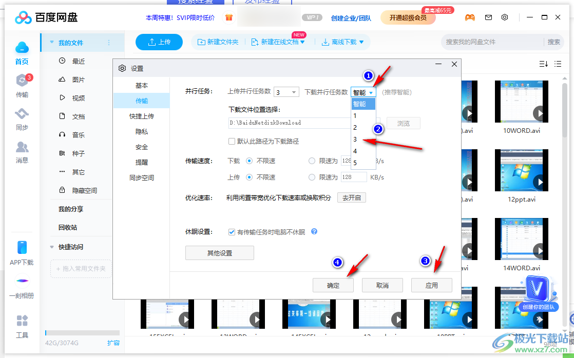The width and height of the screenshot is (574, 358).
Task: Click the 我的文件 three-dot more options
Action: pyautogui.click(x=109, y=43)
